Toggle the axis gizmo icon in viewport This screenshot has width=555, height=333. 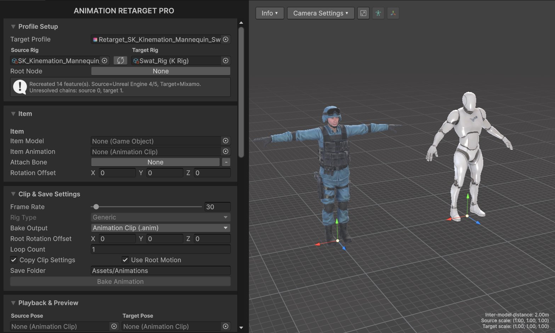coord(393,13)
